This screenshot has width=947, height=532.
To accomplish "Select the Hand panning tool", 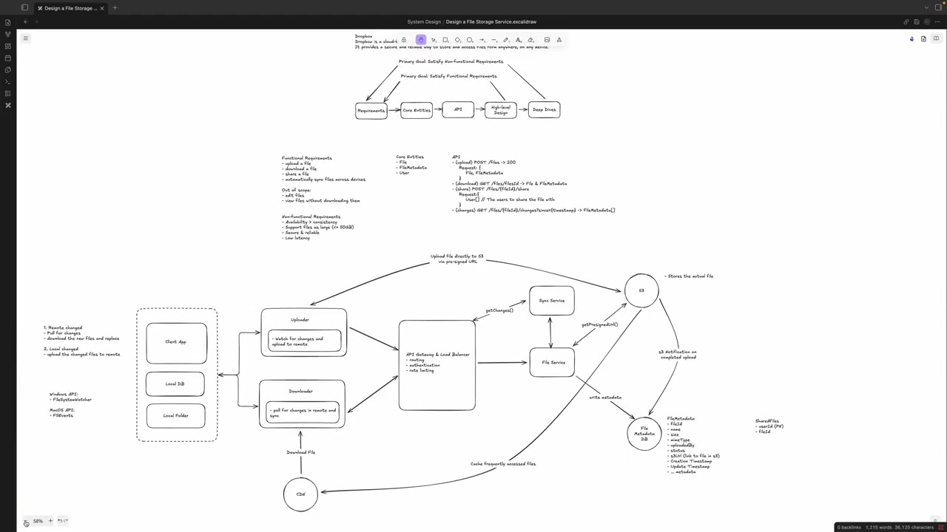I will (x=421, y=40).
